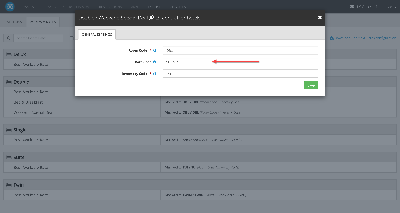Viewport: 400px width, 213px height.
Task: Click the bed icon next to Delux
Action: (9, 54)
